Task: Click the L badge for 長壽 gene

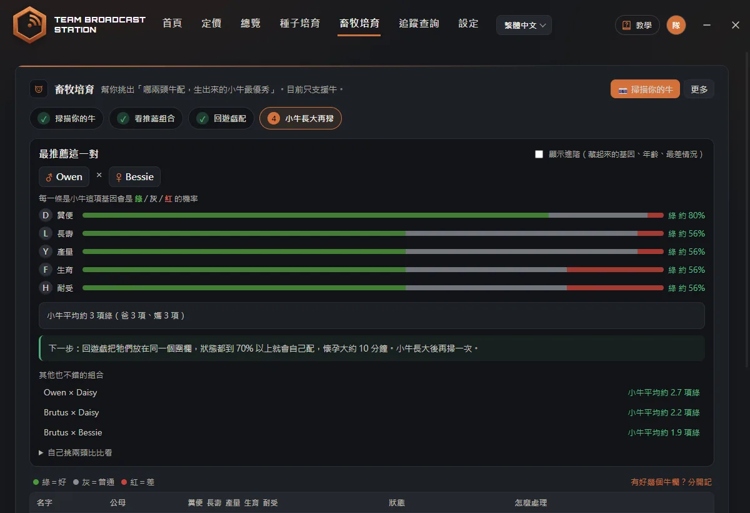Action: tap(45, 233)
